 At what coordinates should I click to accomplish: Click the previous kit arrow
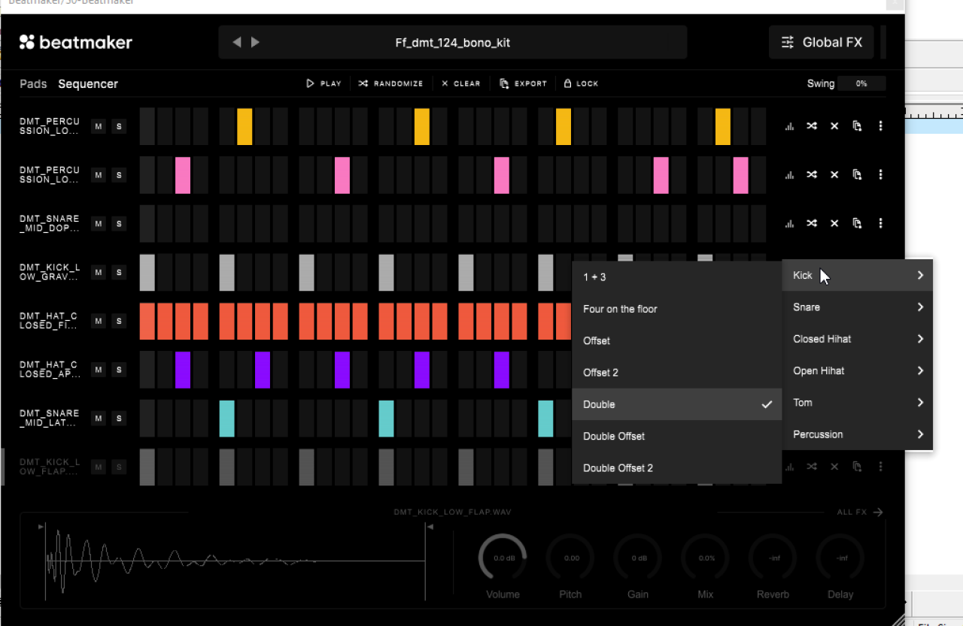click(x=237, y=42)
